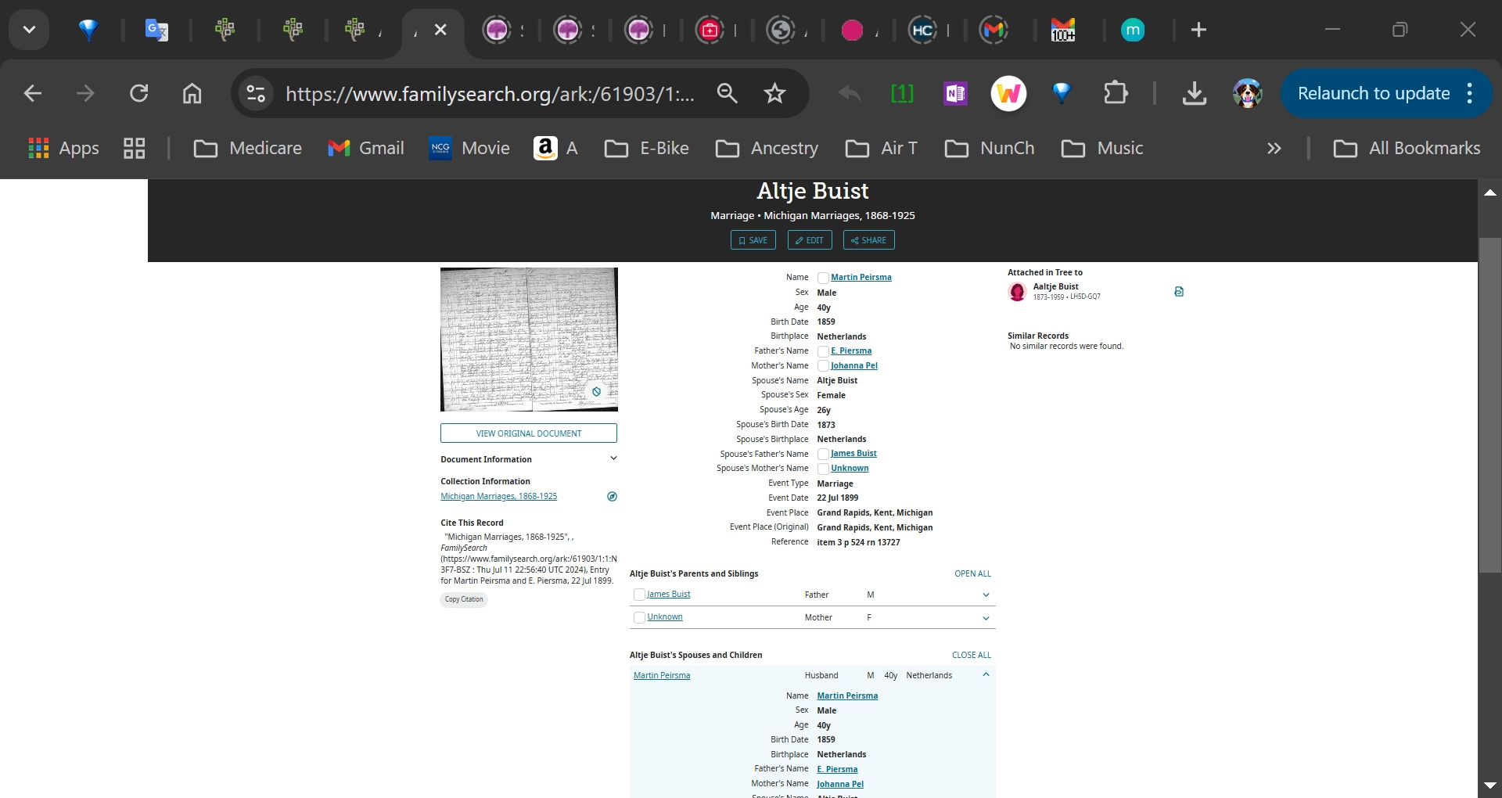
Task: Open the Air T bookmark folder
Action: point(881,148)
